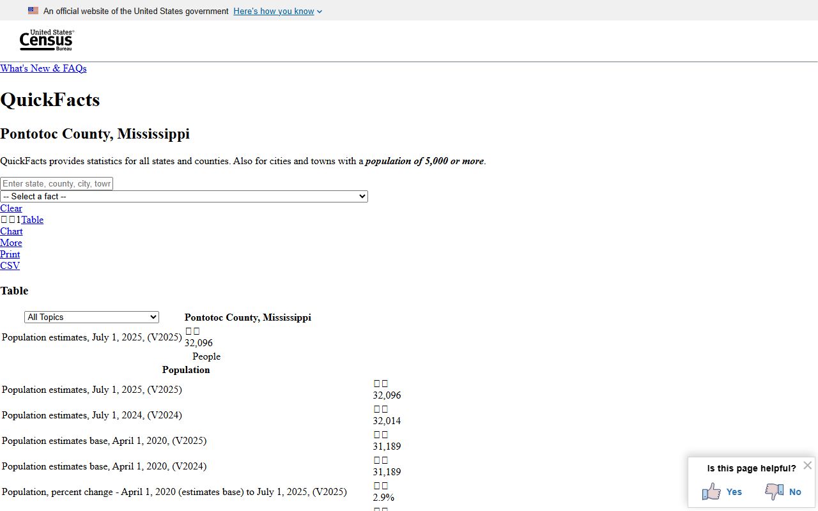Switch to the Chart view link
This screenshot has height=511, width=818.
click(12, 231)
